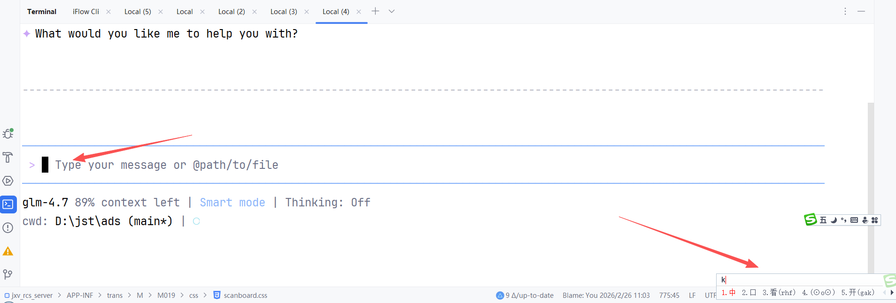Open the Git version control icon
896x303 pixels.
(8, 274)
